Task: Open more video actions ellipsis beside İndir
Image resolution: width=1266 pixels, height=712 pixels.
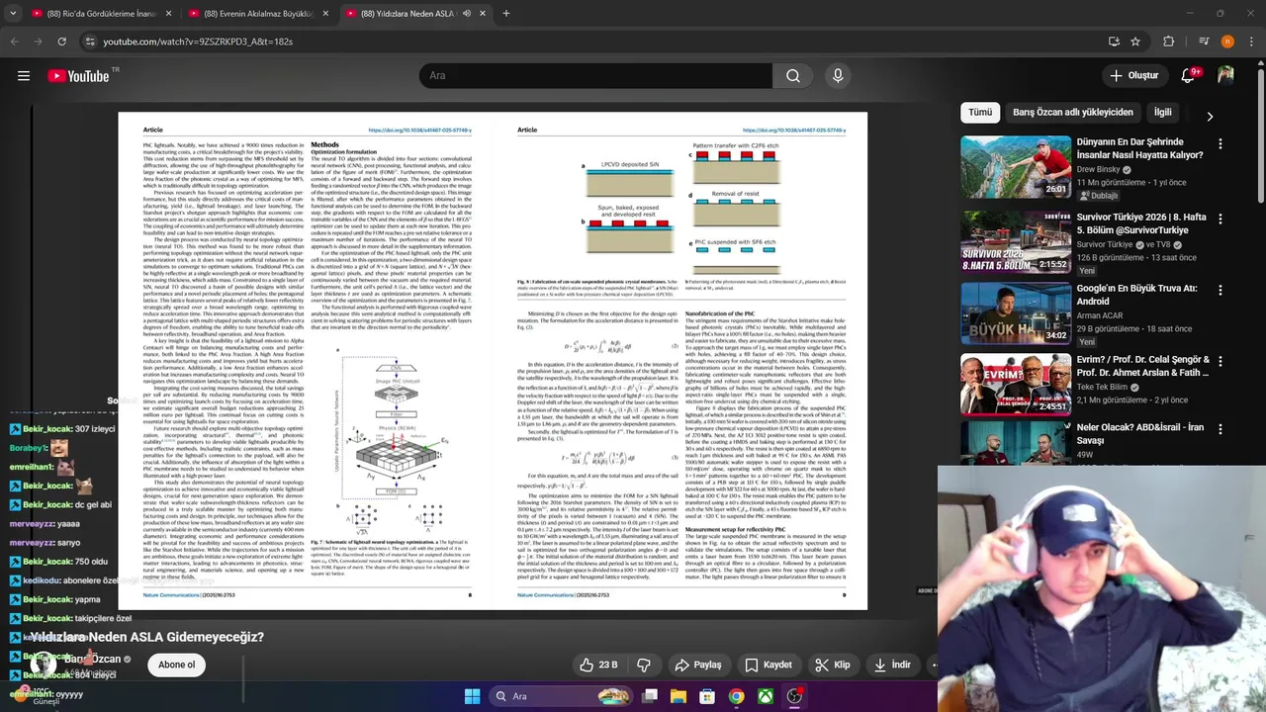Action: point(933,665)
